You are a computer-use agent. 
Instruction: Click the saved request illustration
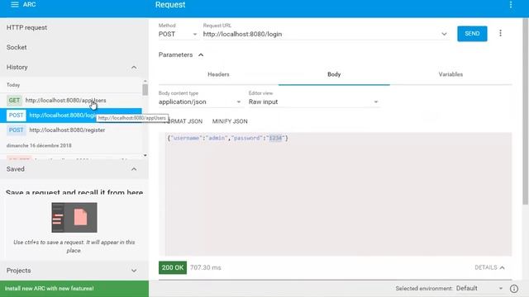74,218
